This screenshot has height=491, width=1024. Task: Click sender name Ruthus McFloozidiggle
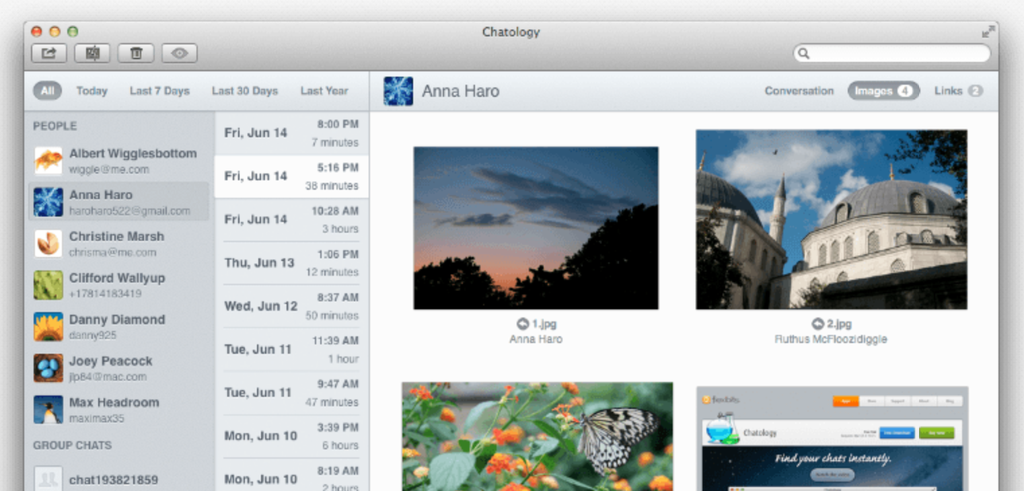831,339
